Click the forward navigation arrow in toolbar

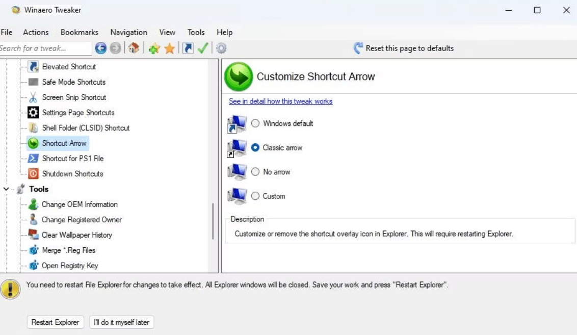(x=115, y=48)
